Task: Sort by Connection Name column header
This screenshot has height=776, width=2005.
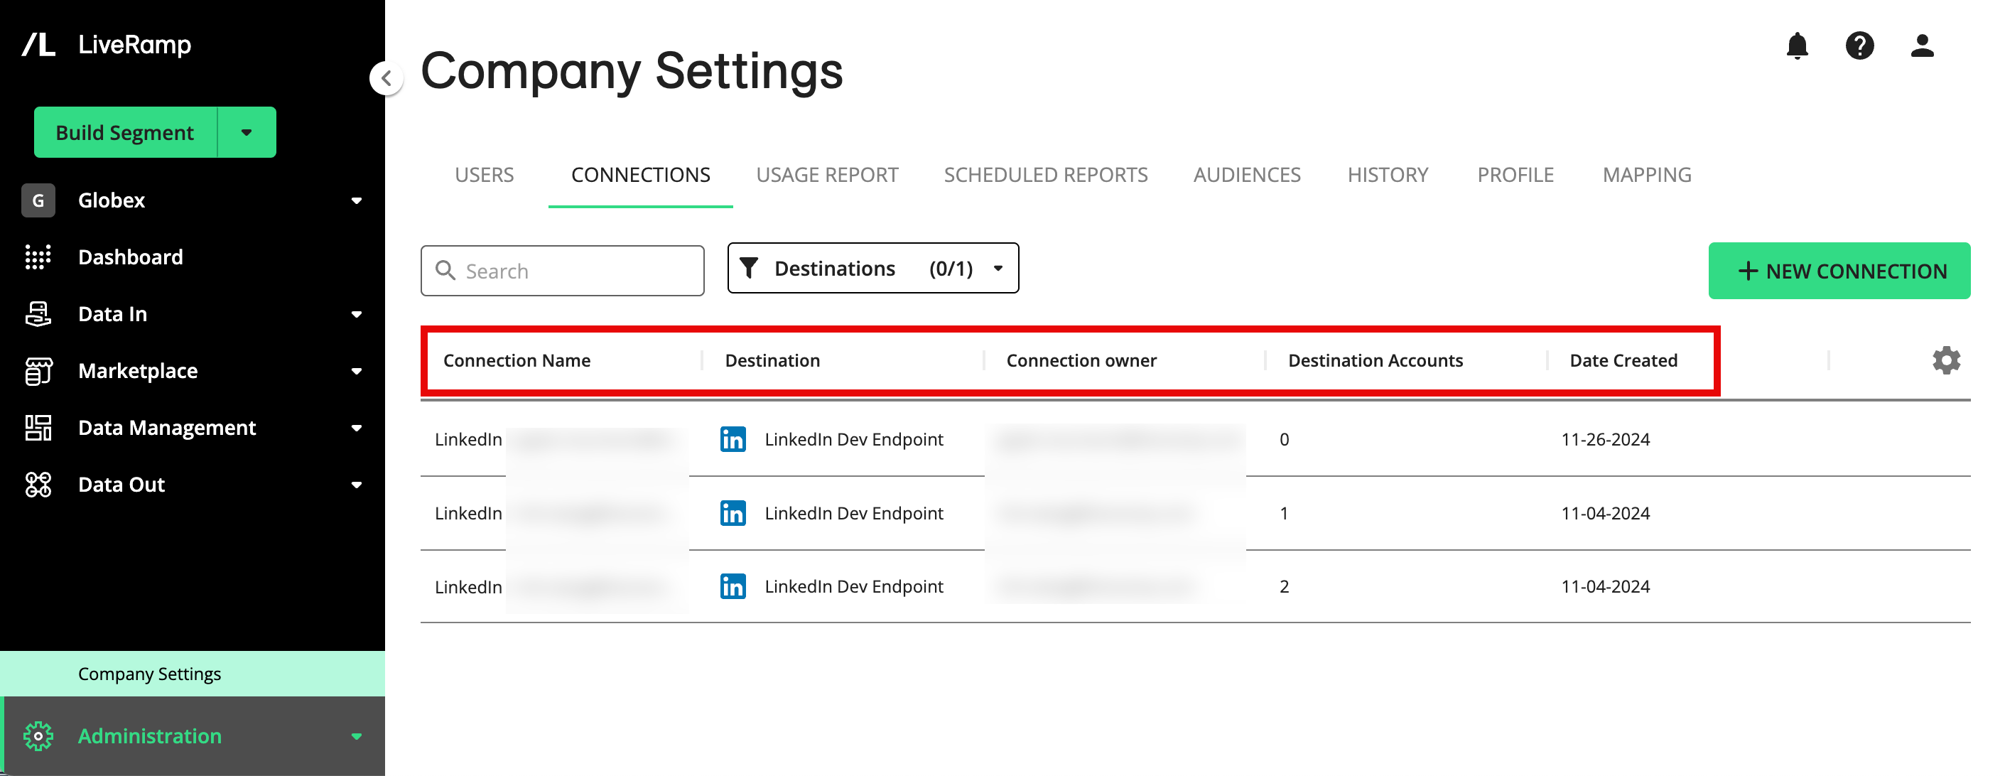Action: 517,360
